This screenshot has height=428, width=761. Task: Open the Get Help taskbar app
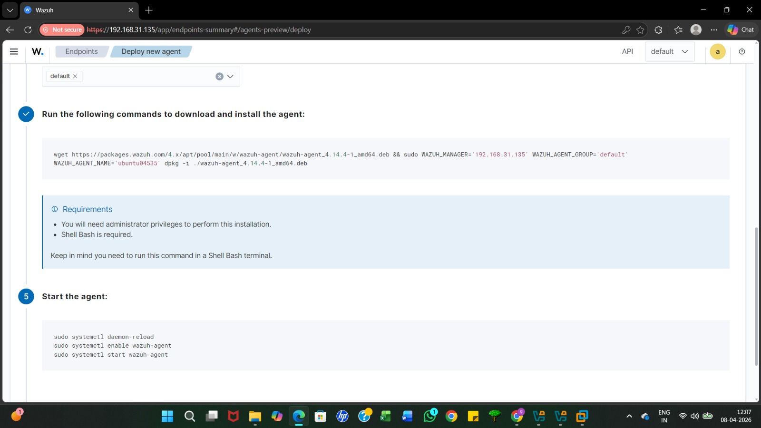[x=365, y=416]
